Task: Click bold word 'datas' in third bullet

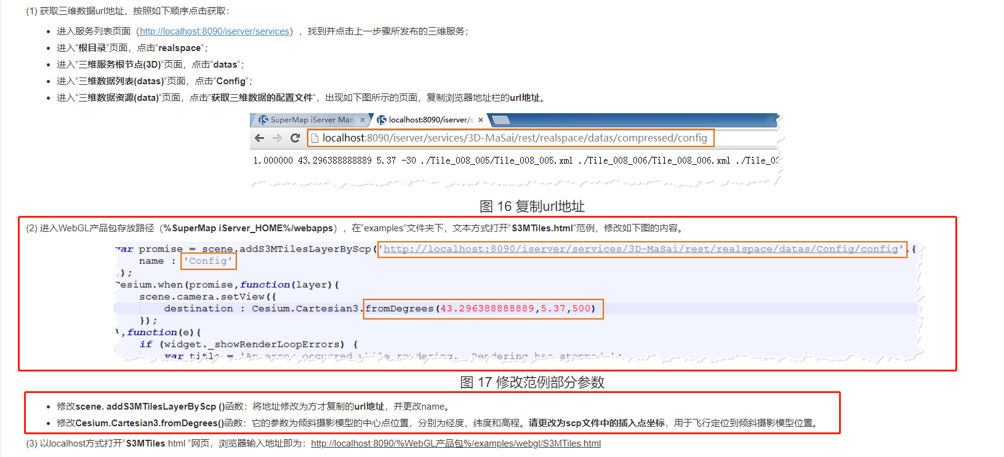Action: point(225,65)
